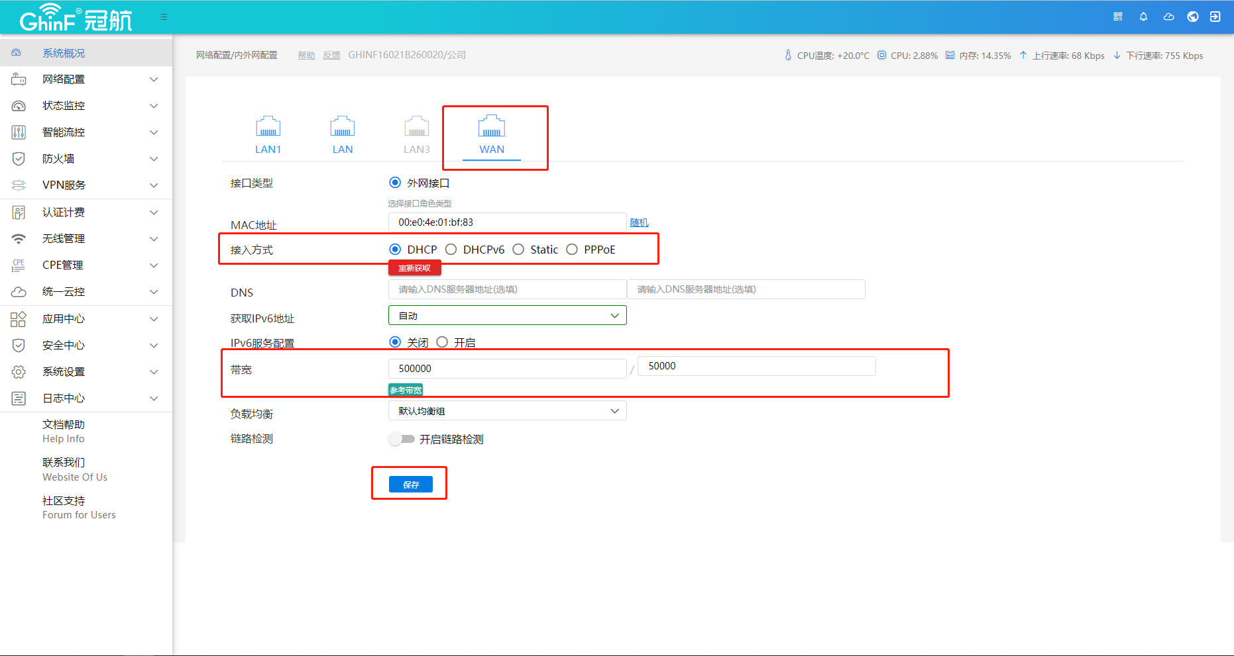Screen dimensions: 1234x656
Task: Click the logout icon at top right
Action: 1215,17
